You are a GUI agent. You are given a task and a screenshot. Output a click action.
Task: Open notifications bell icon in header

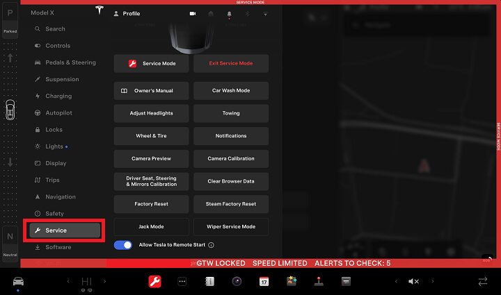(x=229, y=14)
